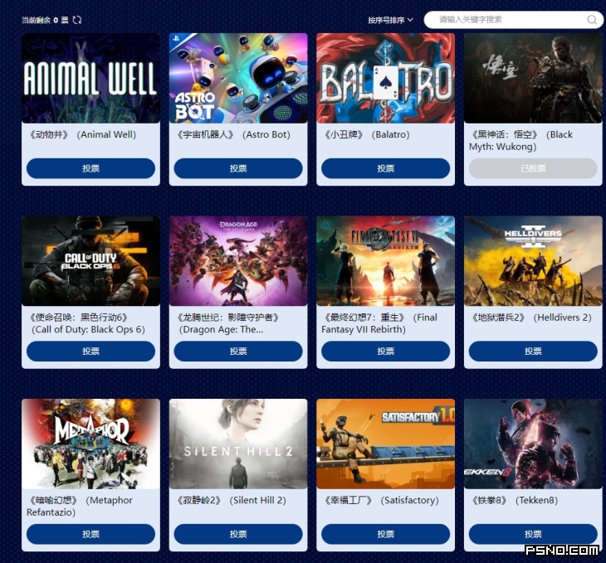Vote for Animal Well
The image size is (606, 563).
[90, 168]
